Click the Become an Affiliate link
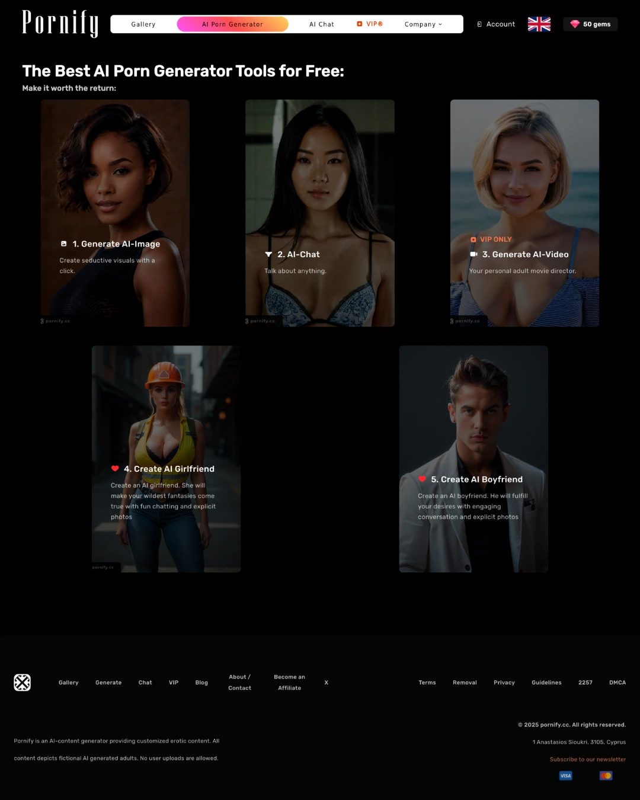 point(289,682)
